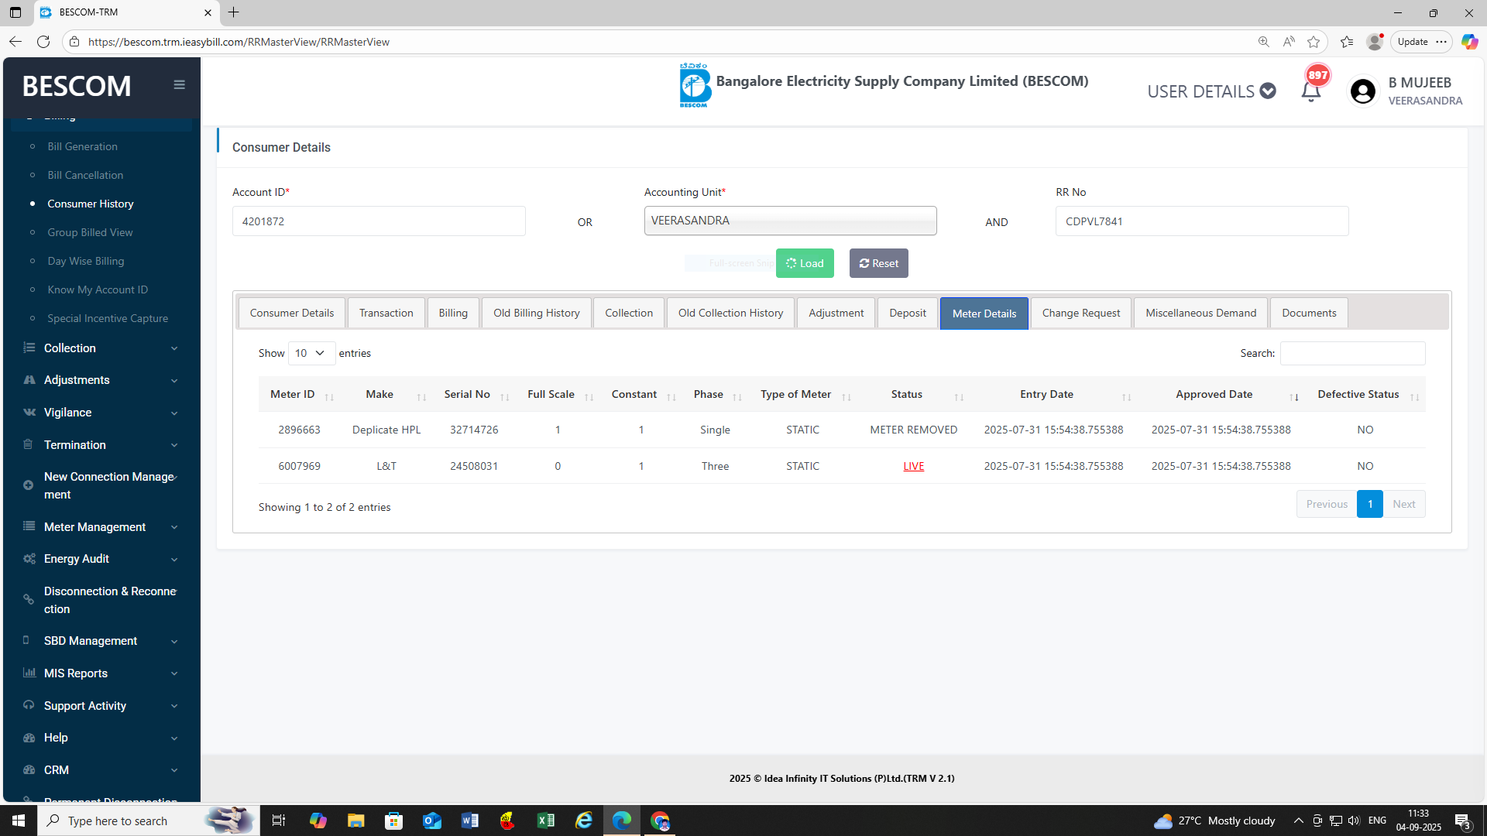Add this page to browser favorites
1487x836 pixels.
(x=1314, y=42)
